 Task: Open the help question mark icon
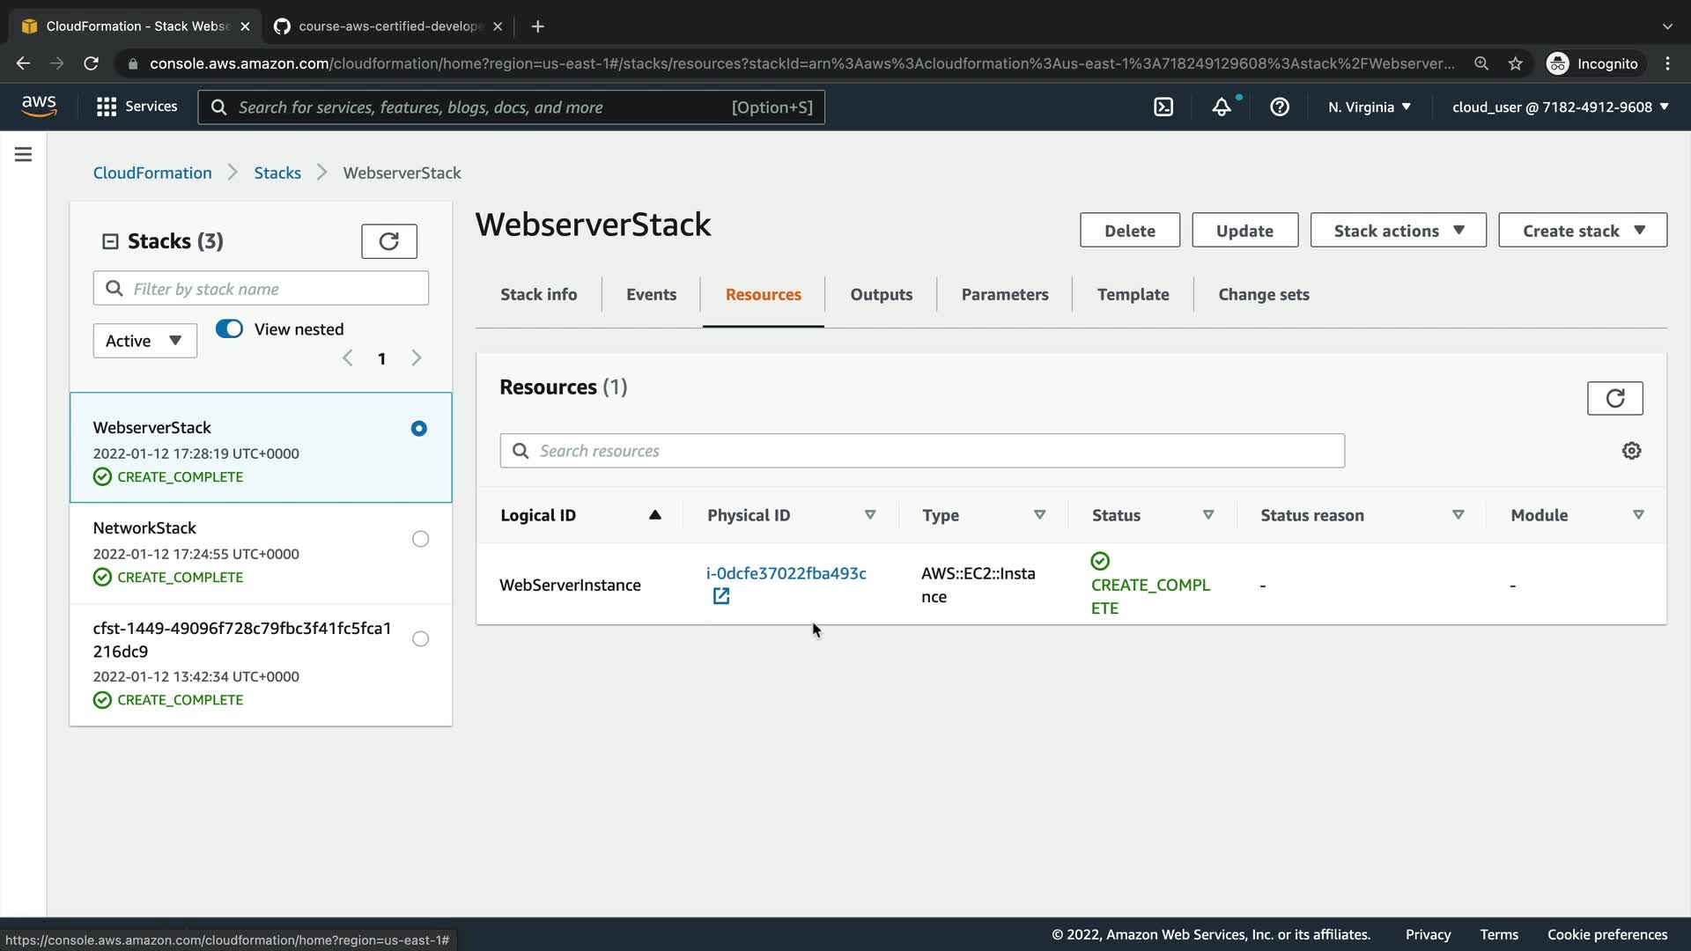pos(1280,107)
